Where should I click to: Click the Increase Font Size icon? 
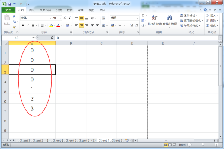pyautogui.click(x=65, y=18)
